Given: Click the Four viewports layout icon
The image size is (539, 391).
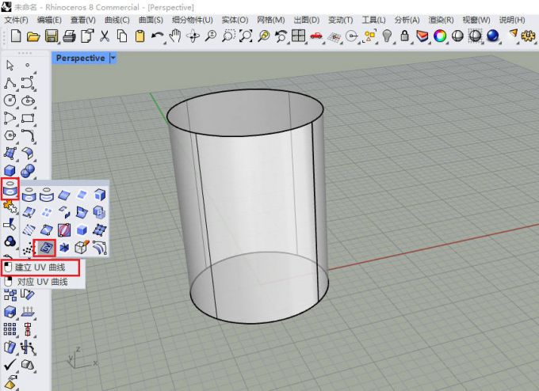Looking at the screenshot, I should tap(298, 36).
